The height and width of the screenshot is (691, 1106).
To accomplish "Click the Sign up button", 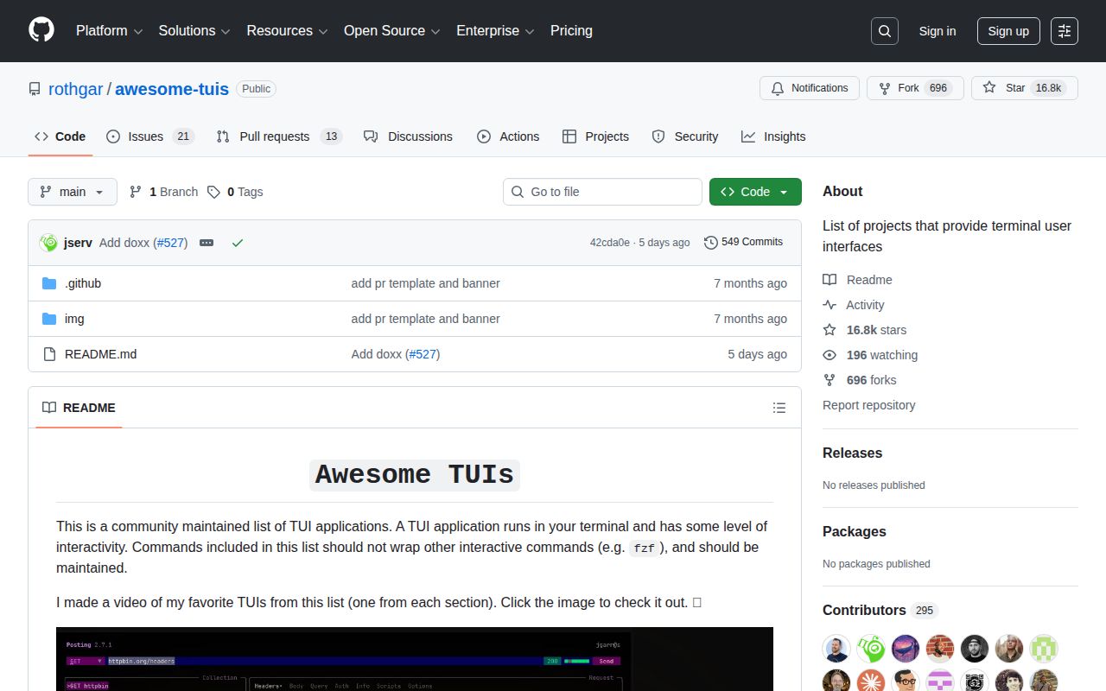I will click(1008, 31).
